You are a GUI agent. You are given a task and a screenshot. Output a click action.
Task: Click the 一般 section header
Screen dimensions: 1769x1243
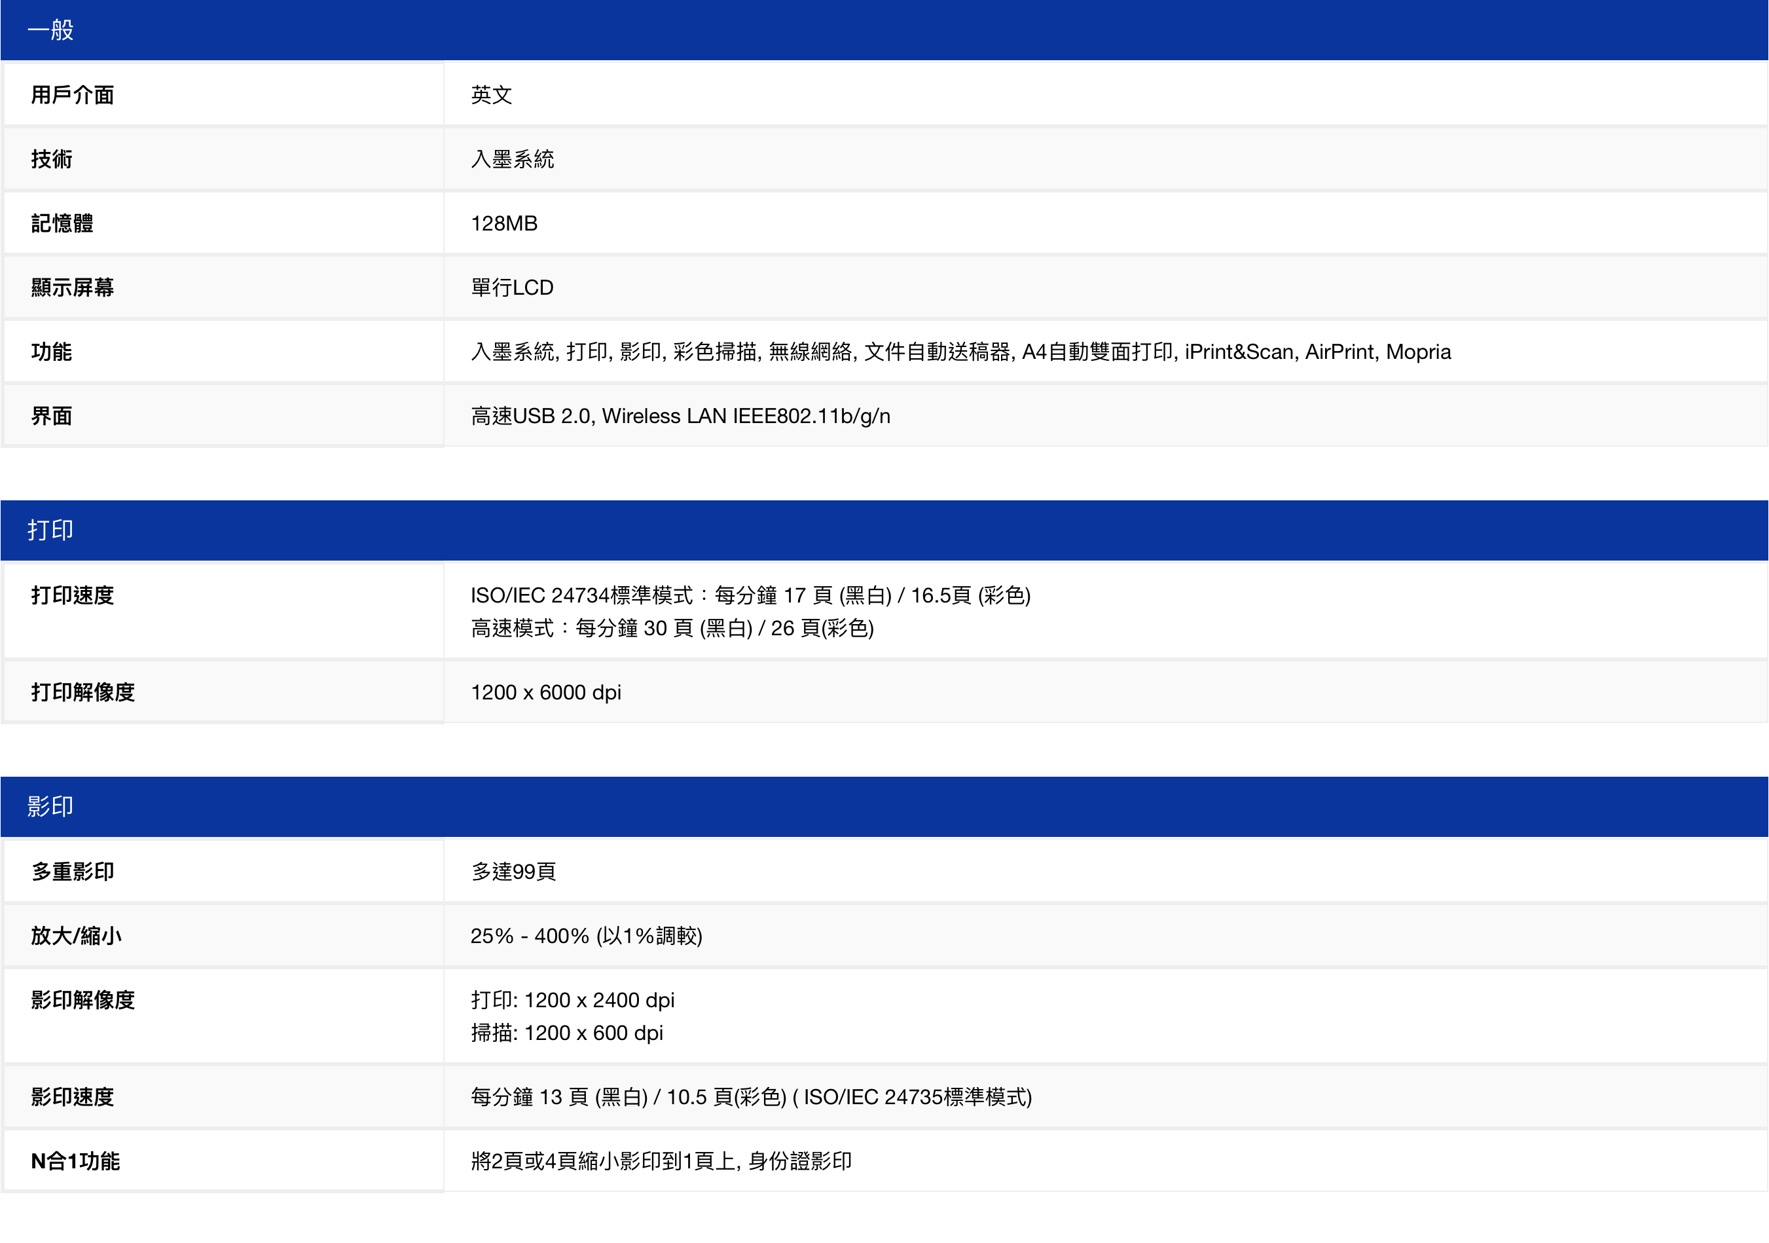51,30
